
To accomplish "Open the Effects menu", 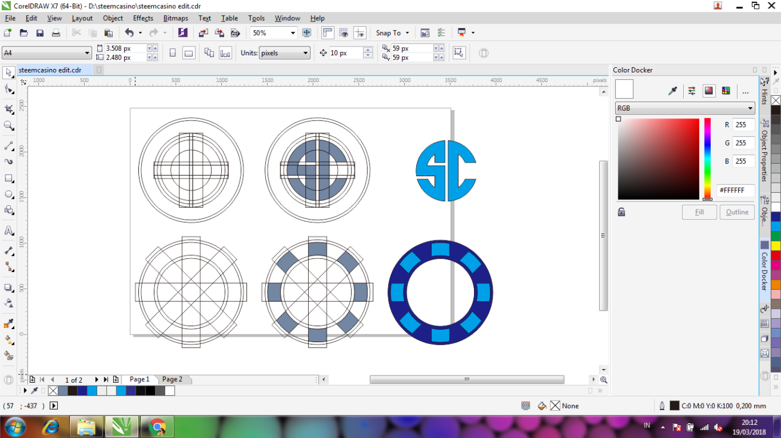I will point(143,18).
